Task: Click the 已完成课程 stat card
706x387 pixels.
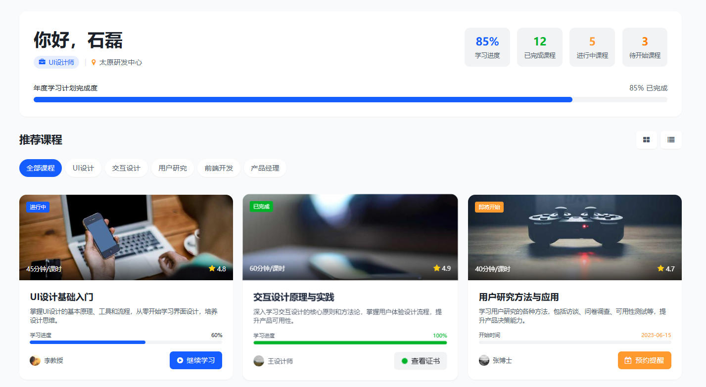Action: click(540, 47)
